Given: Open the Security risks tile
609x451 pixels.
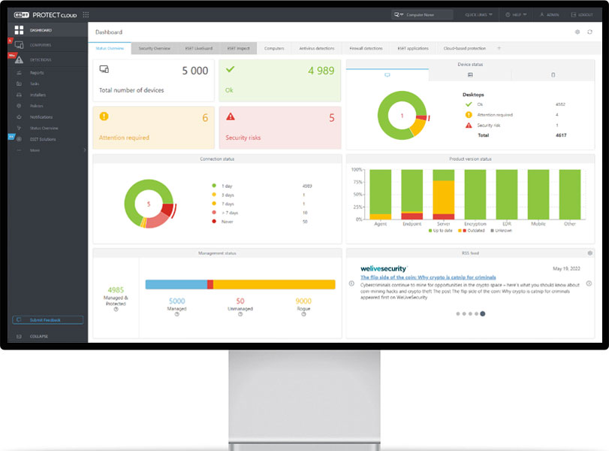Looking at the screenshot, I should [x=279, y=128].
